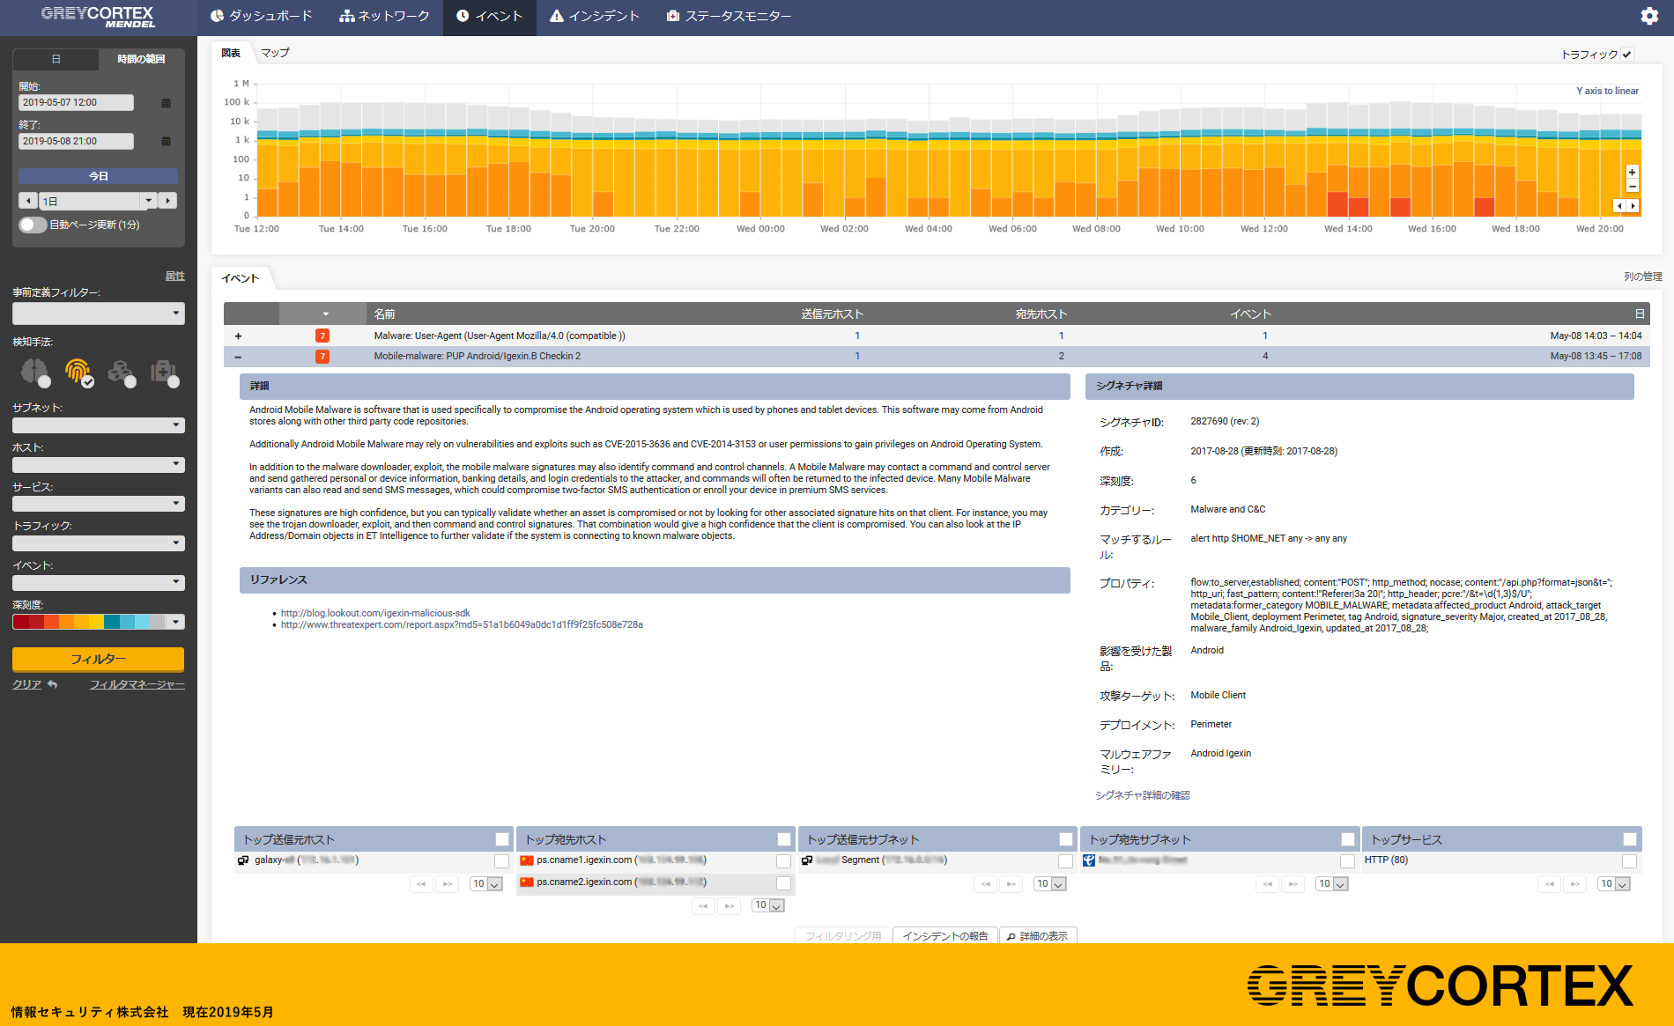This screenshot has width=1674, height=1026.
Task: Check ps.cname2.igexin.com row checkbox
Action: [x=784, y=883]
